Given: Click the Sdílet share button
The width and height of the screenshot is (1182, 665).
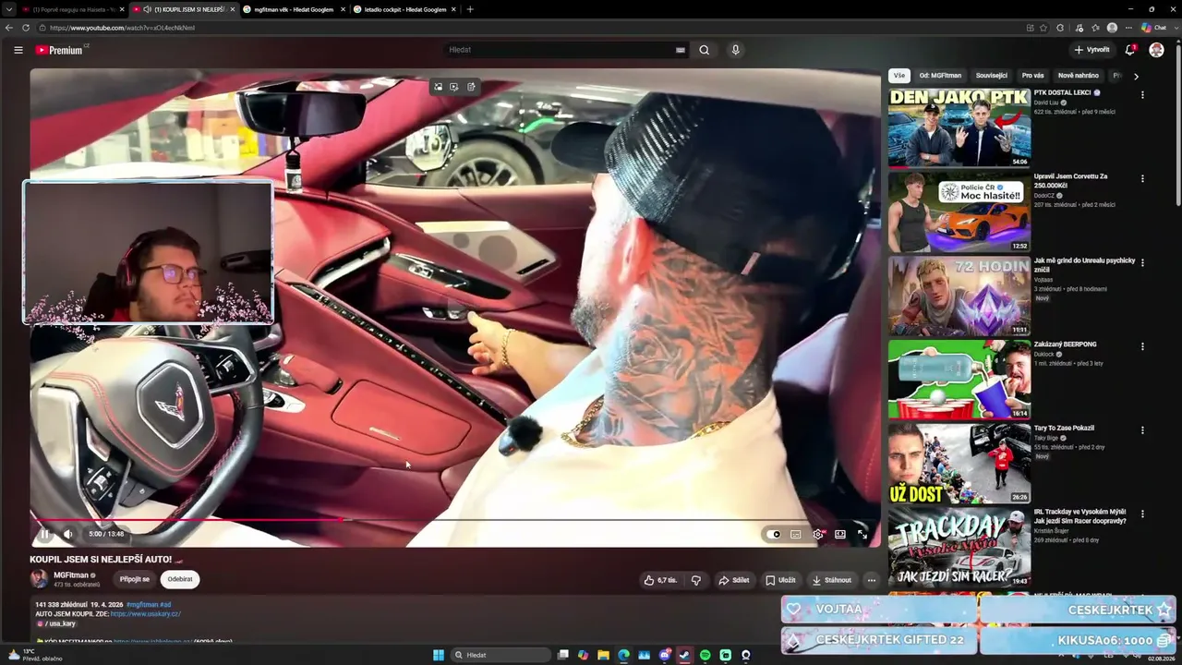Looking at the screenshot, I should pos(734,580).
